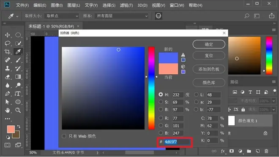This screenshot has width=279, height=157.
Task: Expand the eyedropper tool preset arrow
Action: [x=17, y=16]
